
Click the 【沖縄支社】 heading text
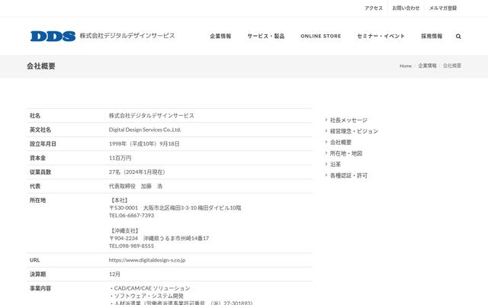coord(125,230)
